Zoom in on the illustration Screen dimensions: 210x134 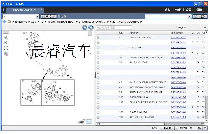coord(6,38)
